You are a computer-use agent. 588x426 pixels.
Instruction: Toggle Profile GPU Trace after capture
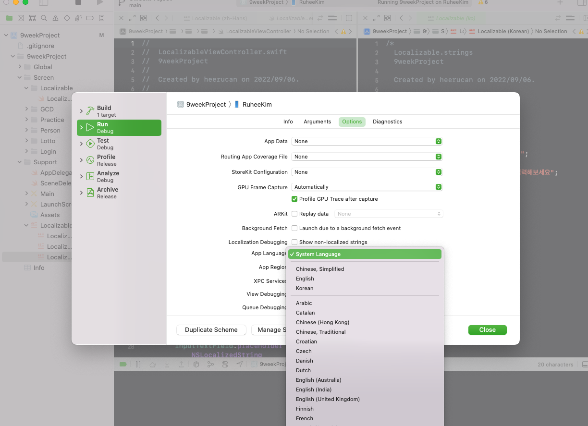pyautogui.click(x=294, y=199)
